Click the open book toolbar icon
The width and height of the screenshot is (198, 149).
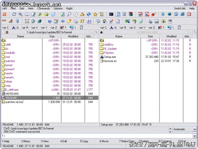pyautogui.click(x=27, y=14)
